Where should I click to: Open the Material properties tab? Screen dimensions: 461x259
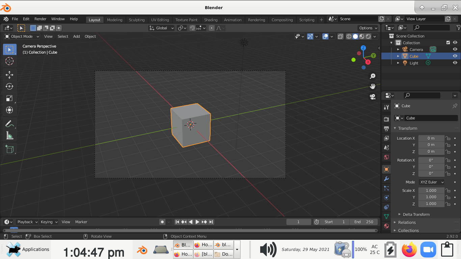[386, 226]
